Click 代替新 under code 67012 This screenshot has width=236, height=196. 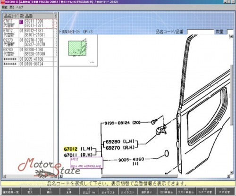9,35
